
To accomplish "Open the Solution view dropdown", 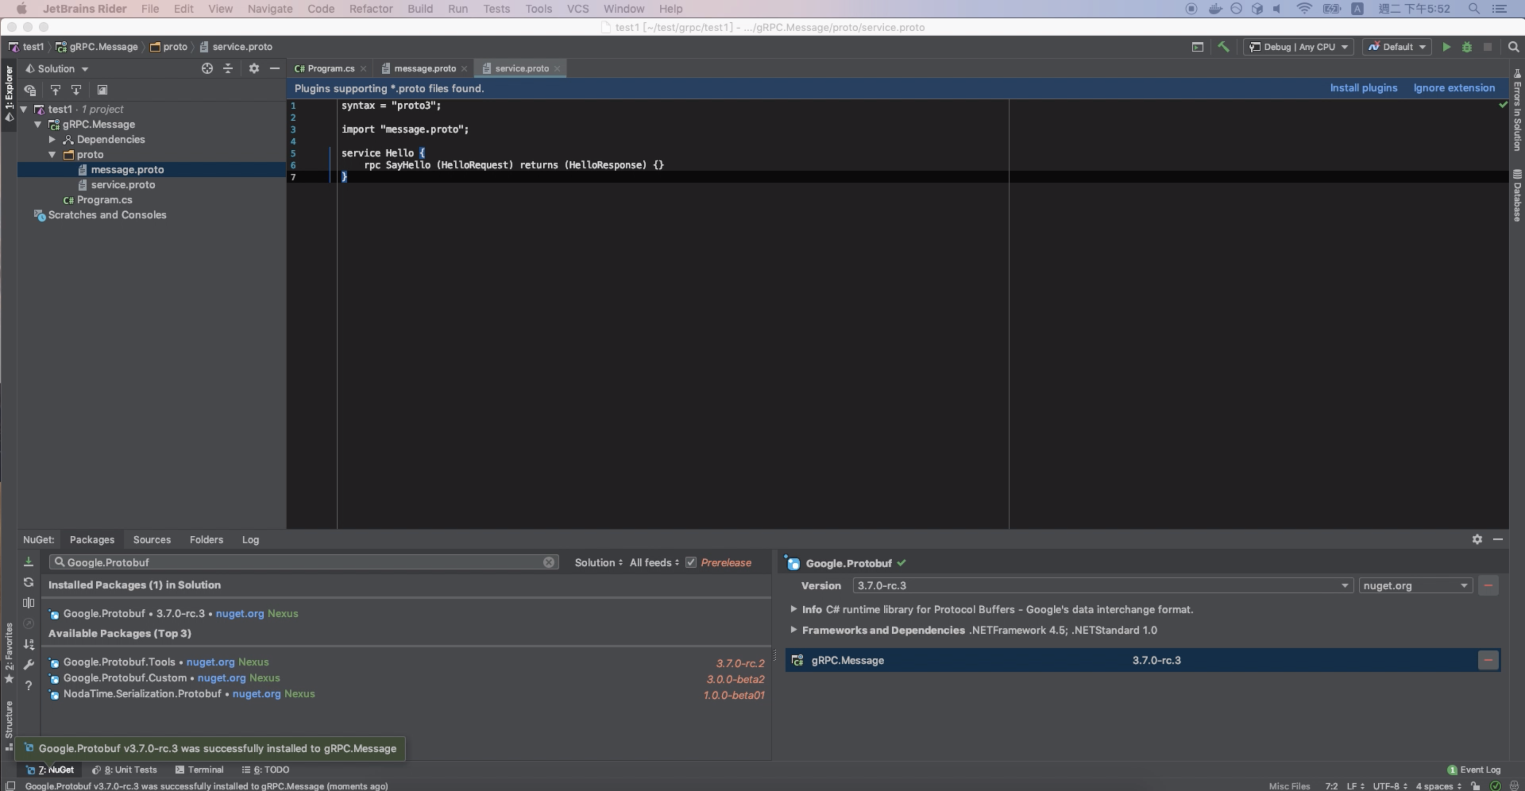I will coord(57,69).
